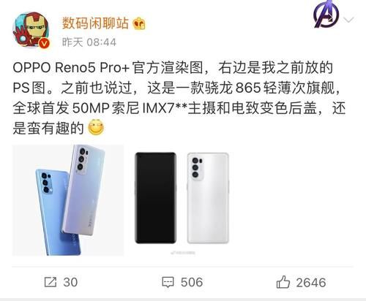
Task: Open the 数码闲聊站 user profile
Action: click(95, 23)
